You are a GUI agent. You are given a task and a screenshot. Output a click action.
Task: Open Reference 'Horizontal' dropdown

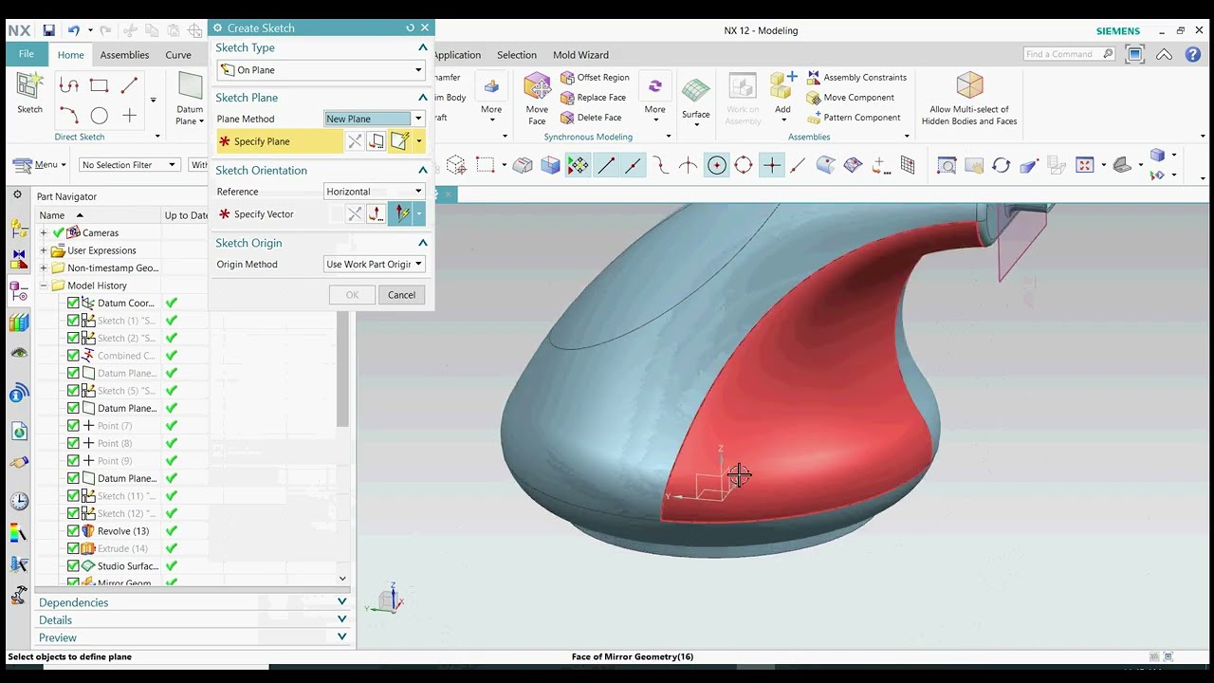tap(374, 192)
